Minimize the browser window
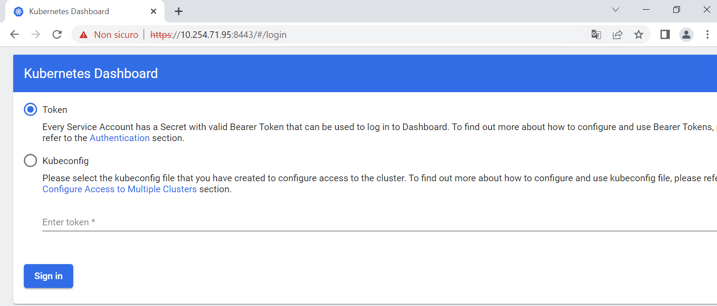This screenshot has width=717, height=306. click(646, 10)
